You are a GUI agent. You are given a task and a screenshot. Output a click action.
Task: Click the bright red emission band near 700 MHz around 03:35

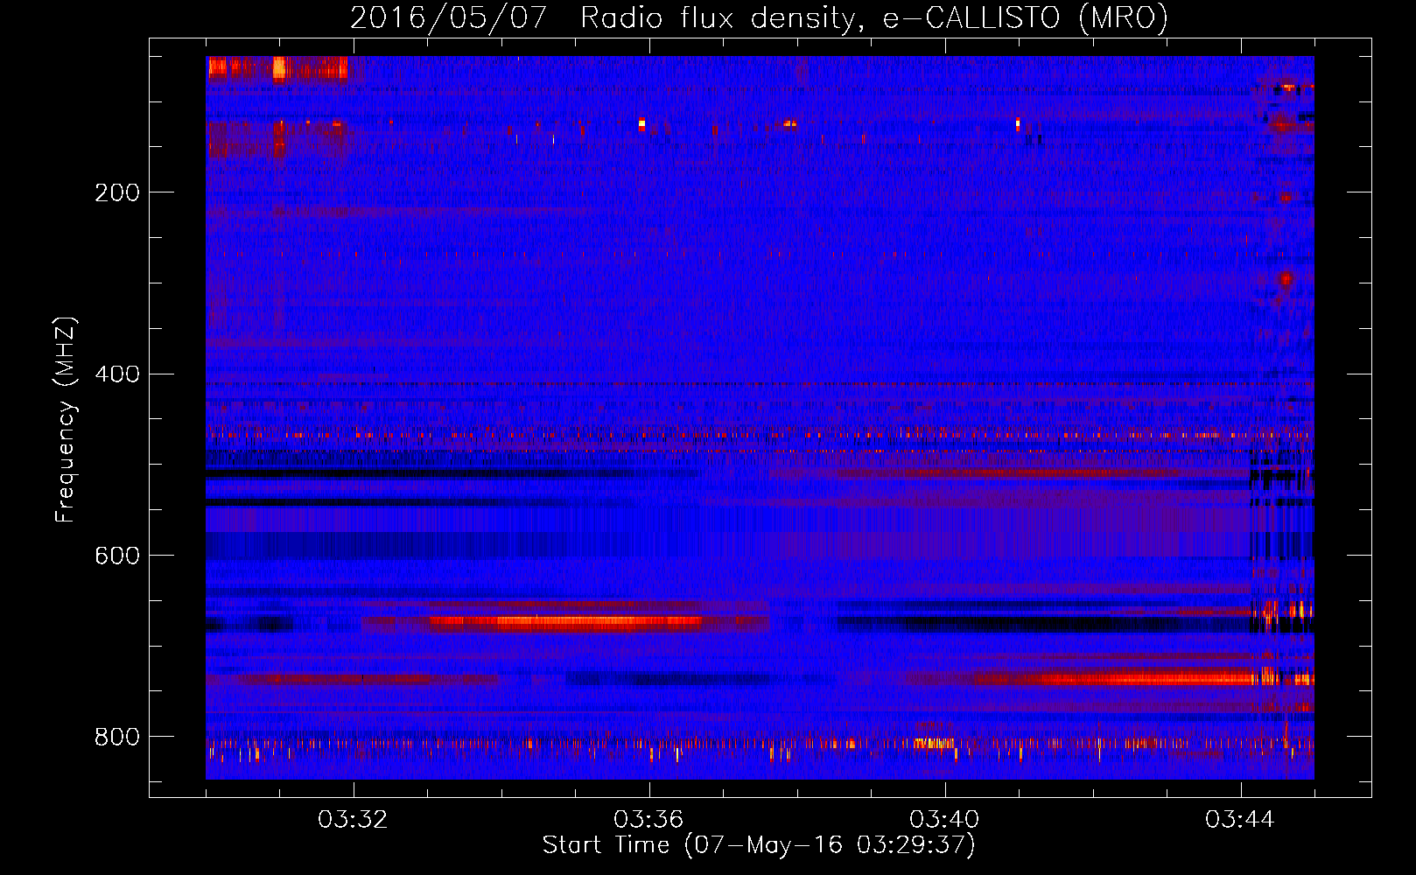[x=564, y=623]
